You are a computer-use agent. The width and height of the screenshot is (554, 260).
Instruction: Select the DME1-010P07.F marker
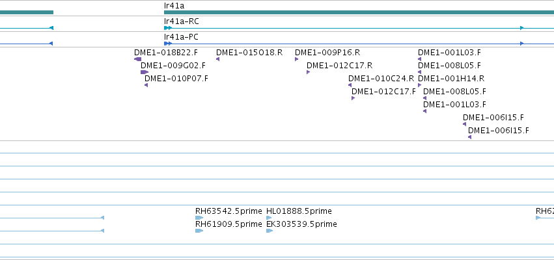click(146, 85)
